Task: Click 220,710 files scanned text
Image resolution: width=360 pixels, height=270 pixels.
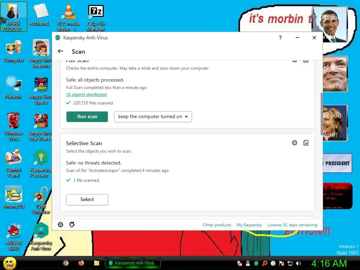Action: tap(93, 103)
